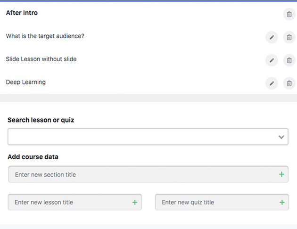Edit "Slide Lesson without slide" with pencil icon
Screen dimensions: 297x229
coord(272,60)
